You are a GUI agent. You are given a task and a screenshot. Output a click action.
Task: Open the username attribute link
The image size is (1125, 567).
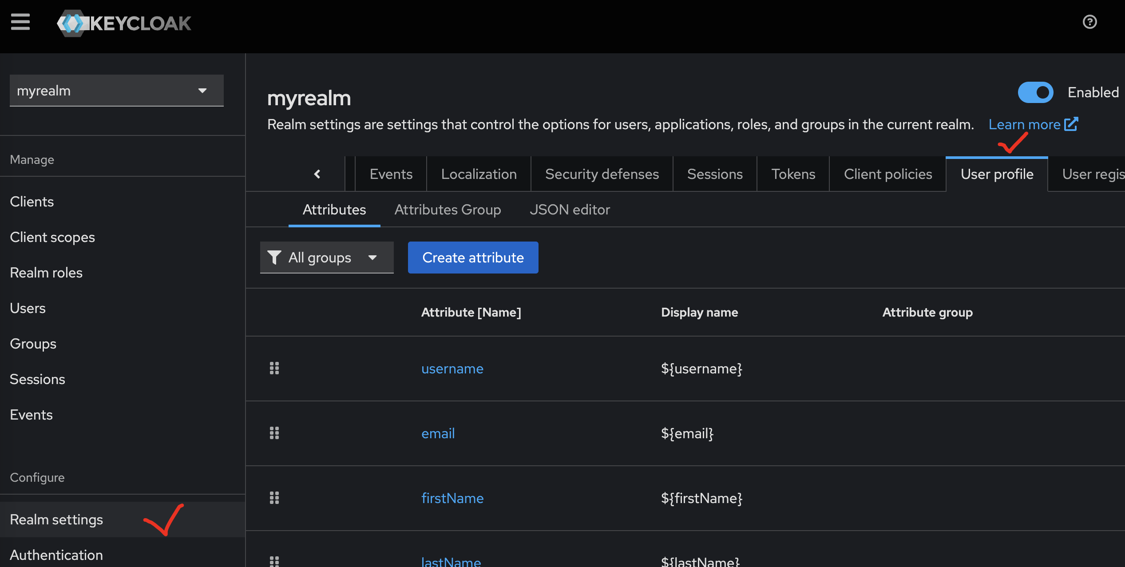[x=452, y=369]
